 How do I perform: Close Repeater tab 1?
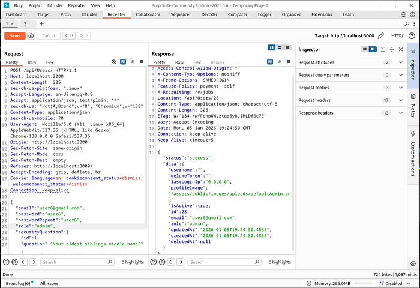(12, 24)
